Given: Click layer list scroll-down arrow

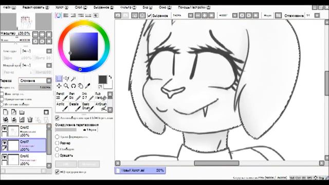Looking at the screenshot, I should coord(49,165).
